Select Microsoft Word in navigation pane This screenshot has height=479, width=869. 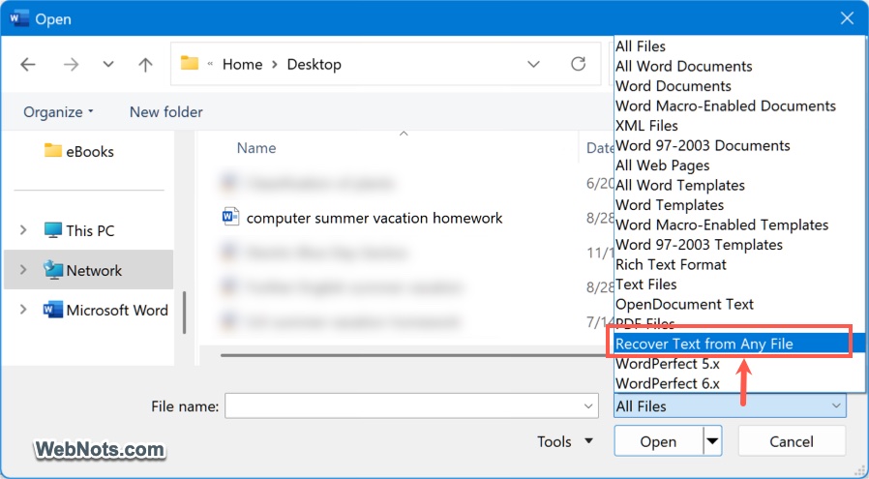pos(105,310)
